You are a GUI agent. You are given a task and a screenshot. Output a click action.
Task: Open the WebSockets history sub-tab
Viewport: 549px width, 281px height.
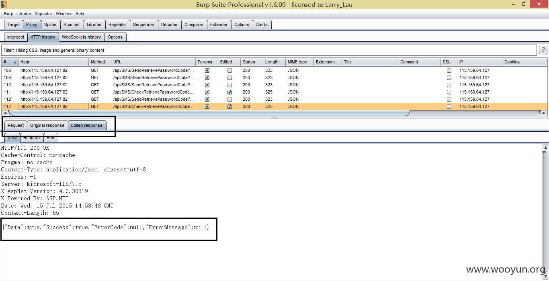(x=81, y=37)
